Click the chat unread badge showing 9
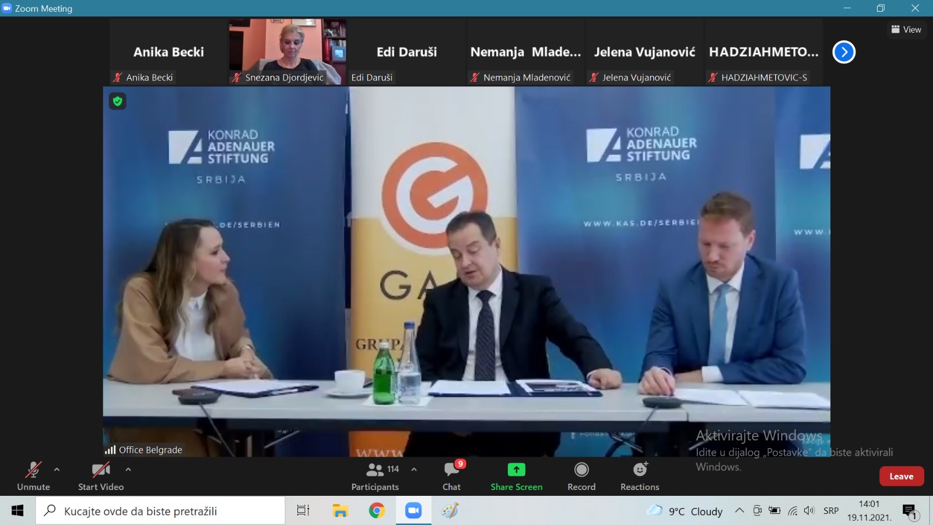The height and width of the screenshot is (525, 933). click(x=460, y=464)
